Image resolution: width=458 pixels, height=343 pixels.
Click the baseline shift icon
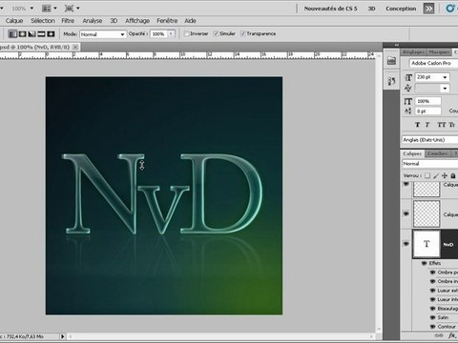[408, 111]
